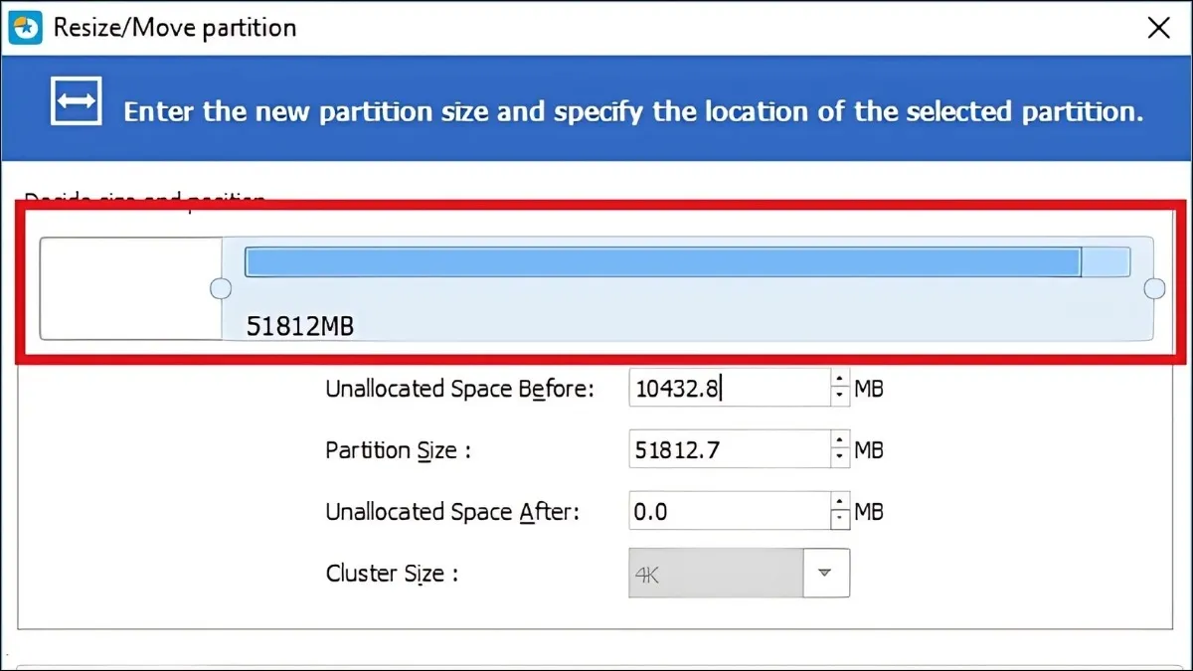The height and width of the screenshot is (671, 1193).
Task: Click the blue used-space bar in partition
Action: click(662, 262)
